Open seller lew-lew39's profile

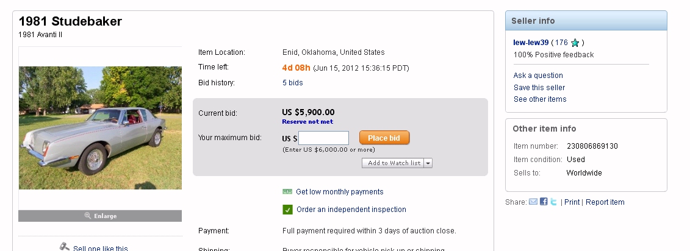[531, 43]
